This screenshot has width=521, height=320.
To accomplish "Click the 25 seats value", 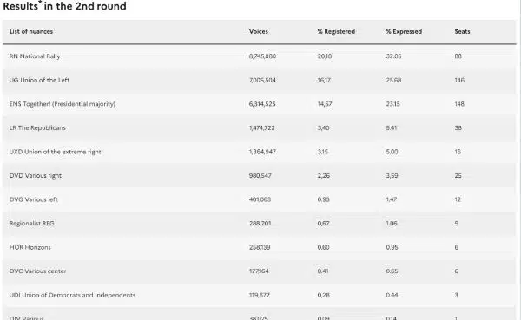I will [x=458, y=175].
